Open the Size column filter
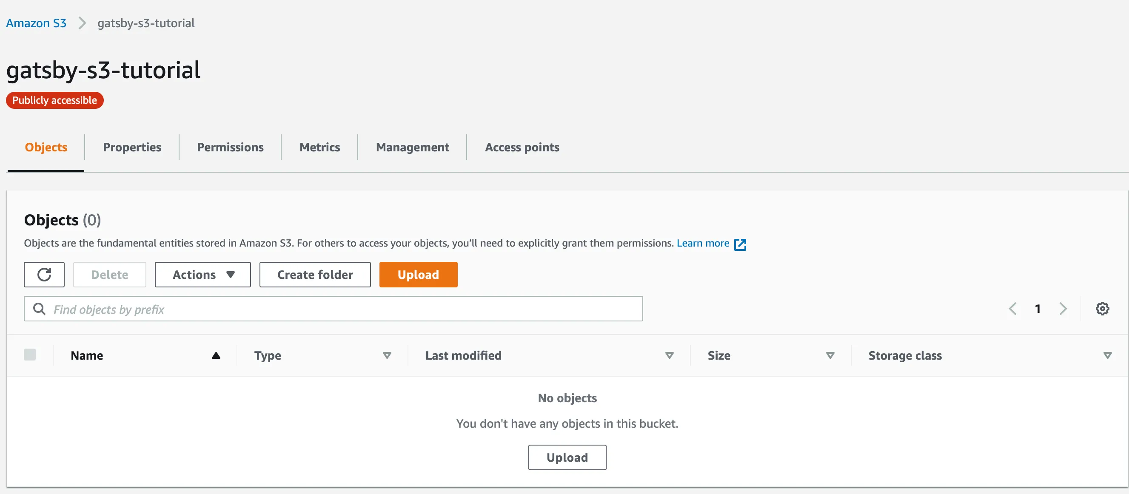This screenshot has height=494, width=1129. pos(829,355)
